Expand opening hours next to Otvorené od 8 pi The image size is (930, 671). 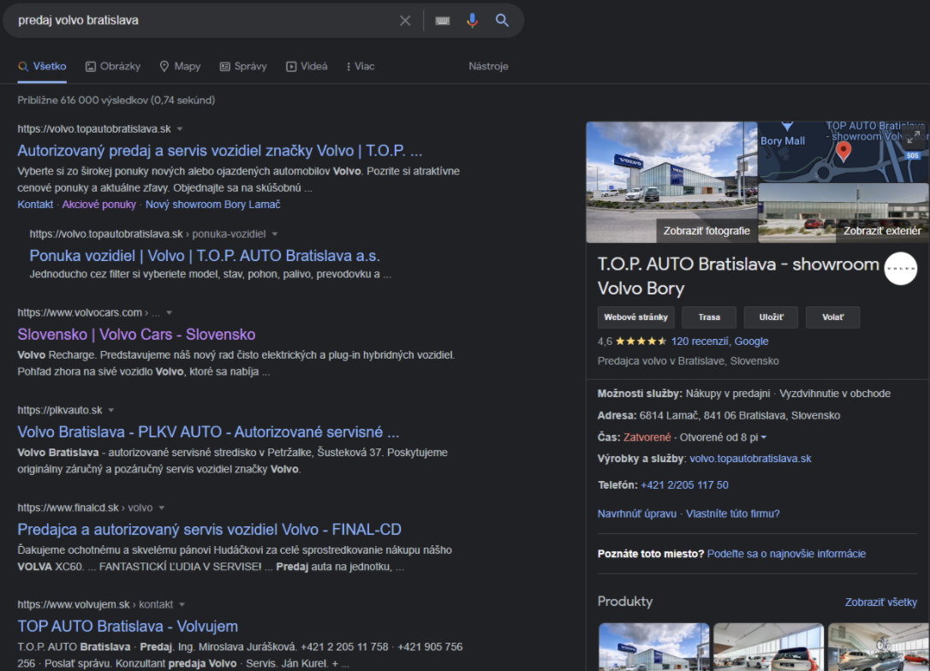click(764, 437)
